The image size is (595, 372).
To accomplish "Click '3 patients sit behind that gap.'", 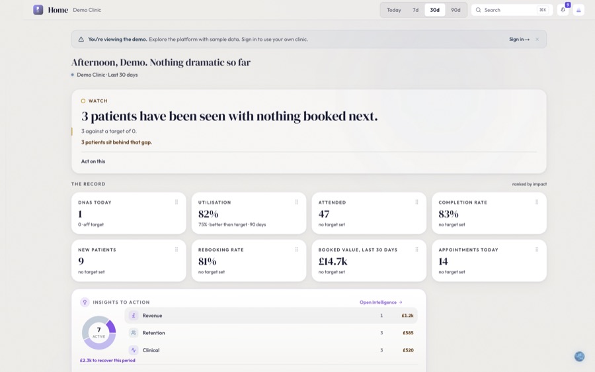I will [x=116, y=142].
